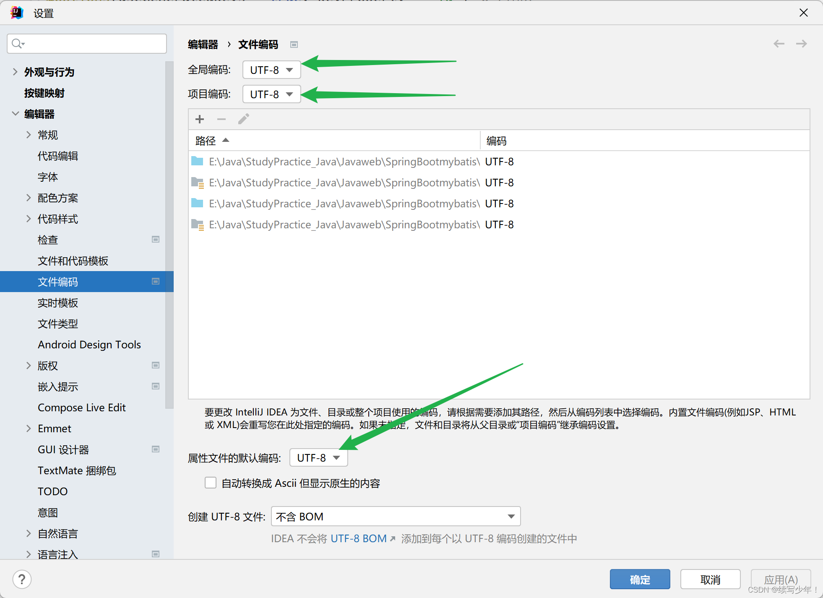Open the help question mark icon
The image size is (823, 598).
tap(22, 579)
